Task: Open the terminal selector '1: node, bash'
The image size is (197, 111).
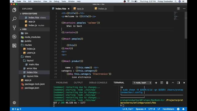Action: pos(142,83)
